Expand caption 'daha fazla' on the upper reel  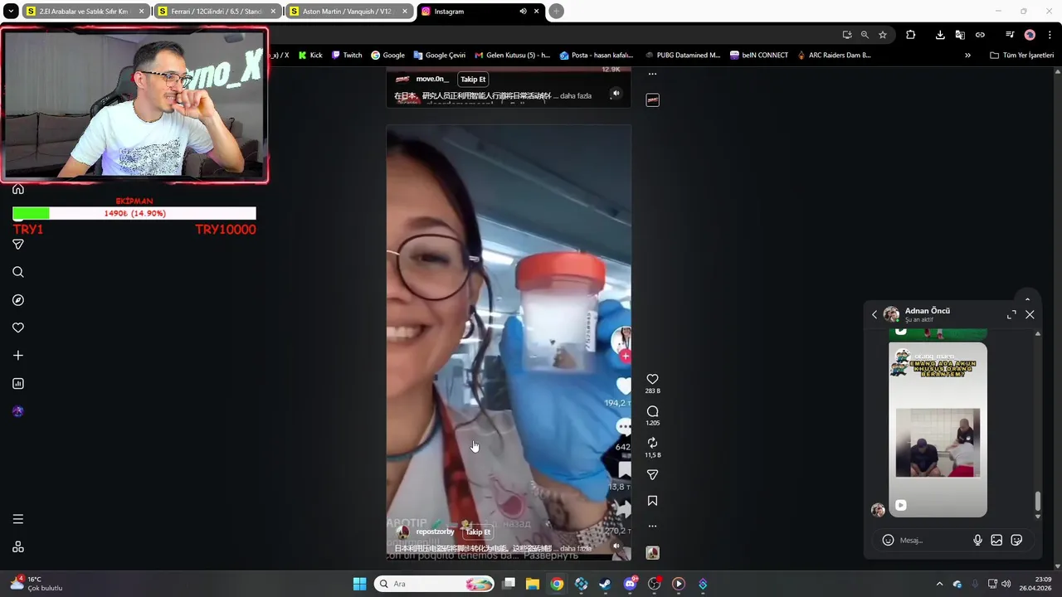(x=576, y=96)
